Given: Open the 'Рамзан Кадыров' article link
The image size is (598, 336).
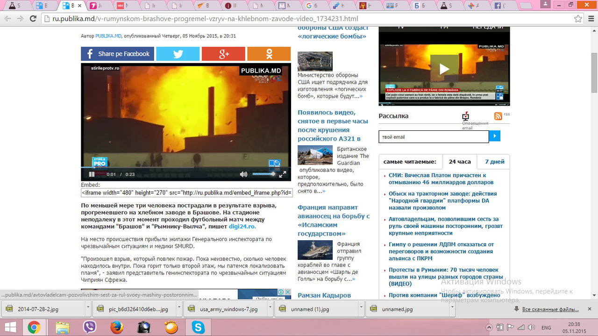Looking at the screenshot, I should pyautogui.click(x=324, y=295).
